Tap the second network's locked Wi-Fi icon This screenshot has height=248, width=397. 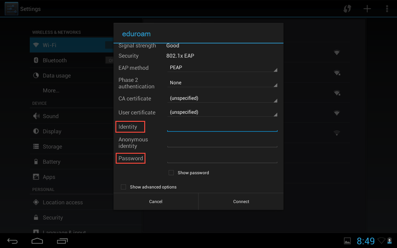tap(337, 73)
